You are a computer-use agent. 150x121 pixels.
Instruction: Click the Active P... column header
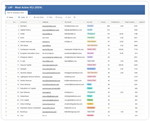pyautogui.click(x=142, y=22)
